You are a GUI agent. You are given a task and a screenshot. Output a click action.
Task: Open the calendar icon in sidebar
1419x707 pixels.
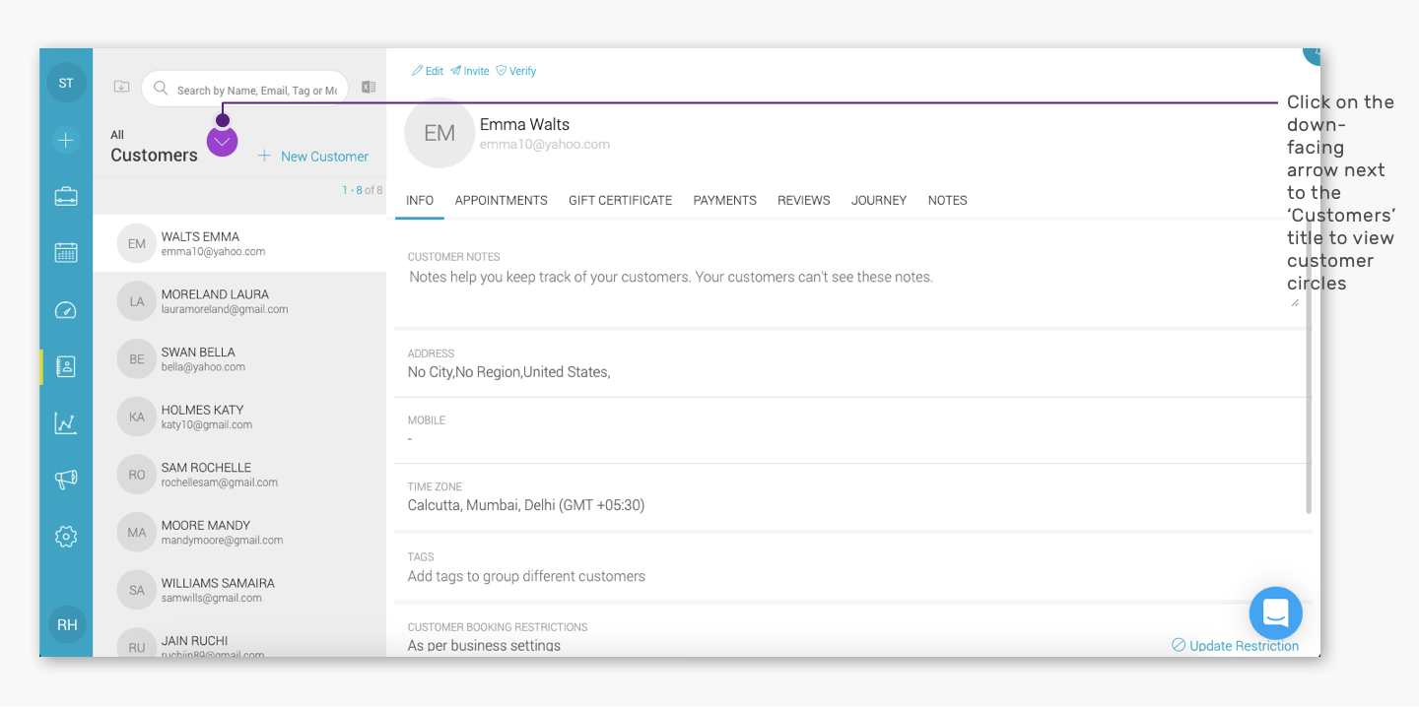[x=66, y=252]
